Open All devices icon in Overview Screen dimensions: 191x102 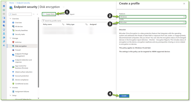click(x=13, y=26)
